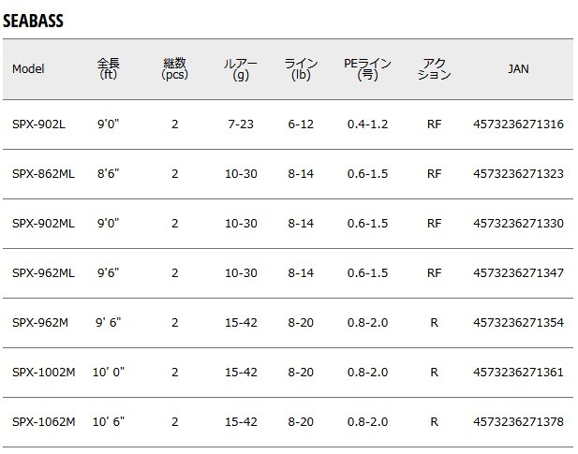The width and height of the screenshot is (578, 454).
Task: Click JAN code 4573236271323
Action: pos(519,174)
